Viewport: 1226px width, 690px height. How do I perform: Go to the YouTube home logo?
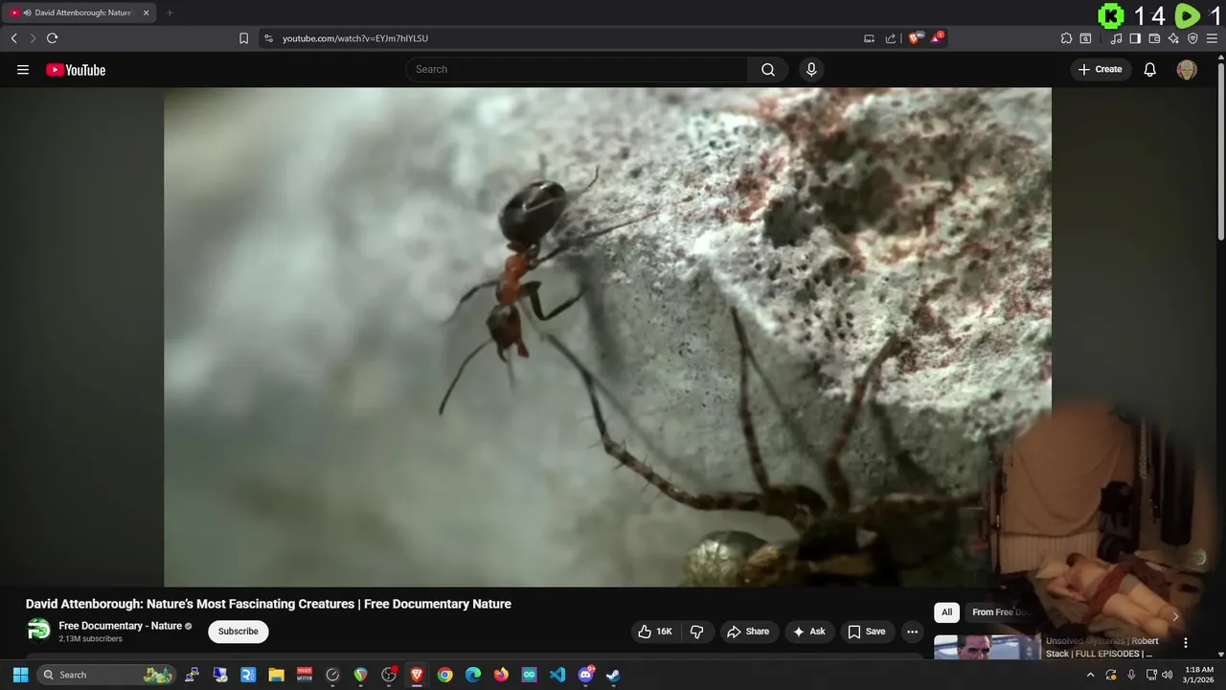pyautogui.click(x=76, y=69)
